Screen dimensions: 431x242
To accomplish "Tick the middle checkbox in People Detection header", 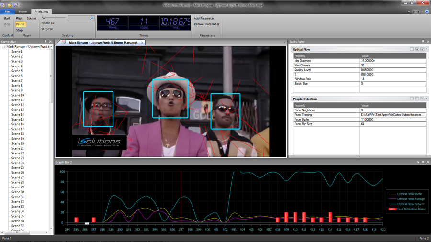I will click(x=417, y=99).
